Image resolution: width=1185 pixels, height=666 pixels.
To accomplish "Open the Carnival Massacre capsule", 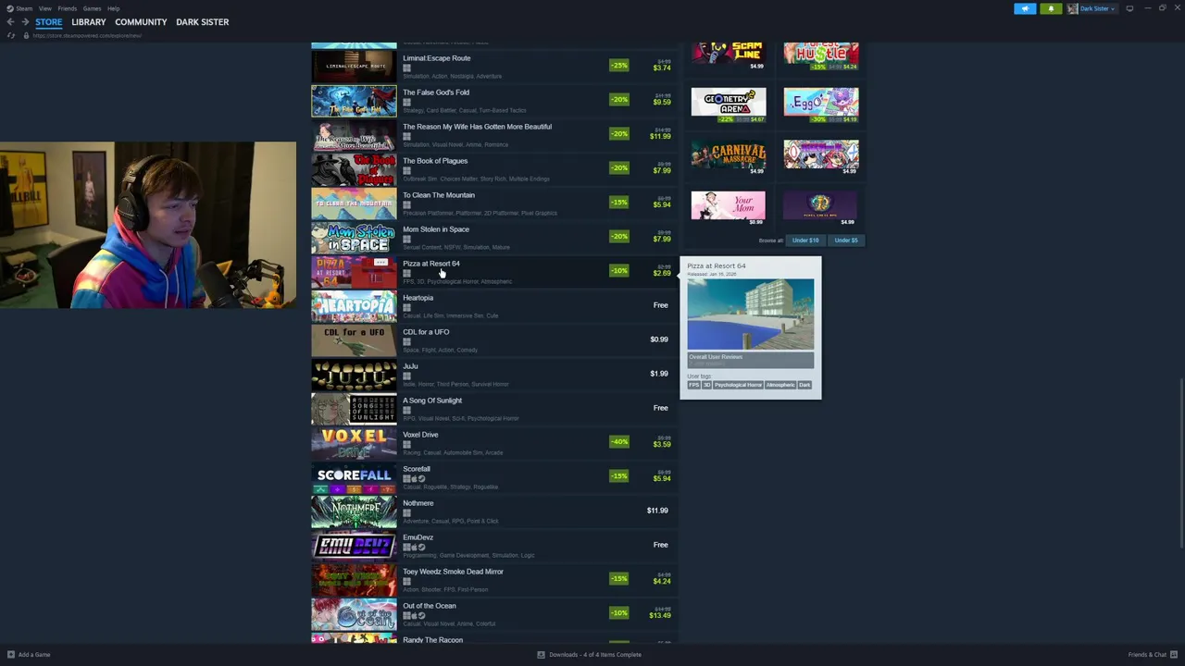I will 729,154.
